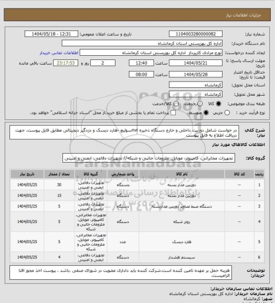This screenshot has height=303, width=275.
Task: Click the نام کالا column header
Action: tap(182, 174)
